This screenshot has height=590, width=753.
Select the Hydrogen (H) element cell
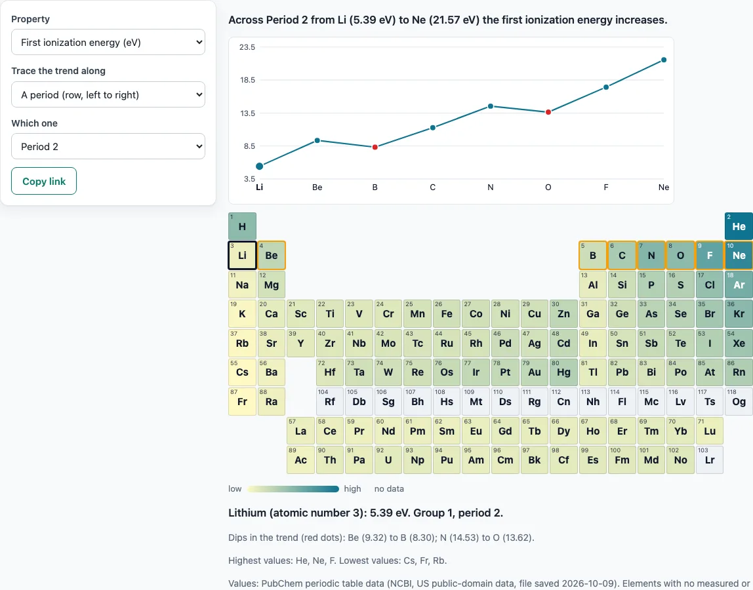tap(242, 226)
